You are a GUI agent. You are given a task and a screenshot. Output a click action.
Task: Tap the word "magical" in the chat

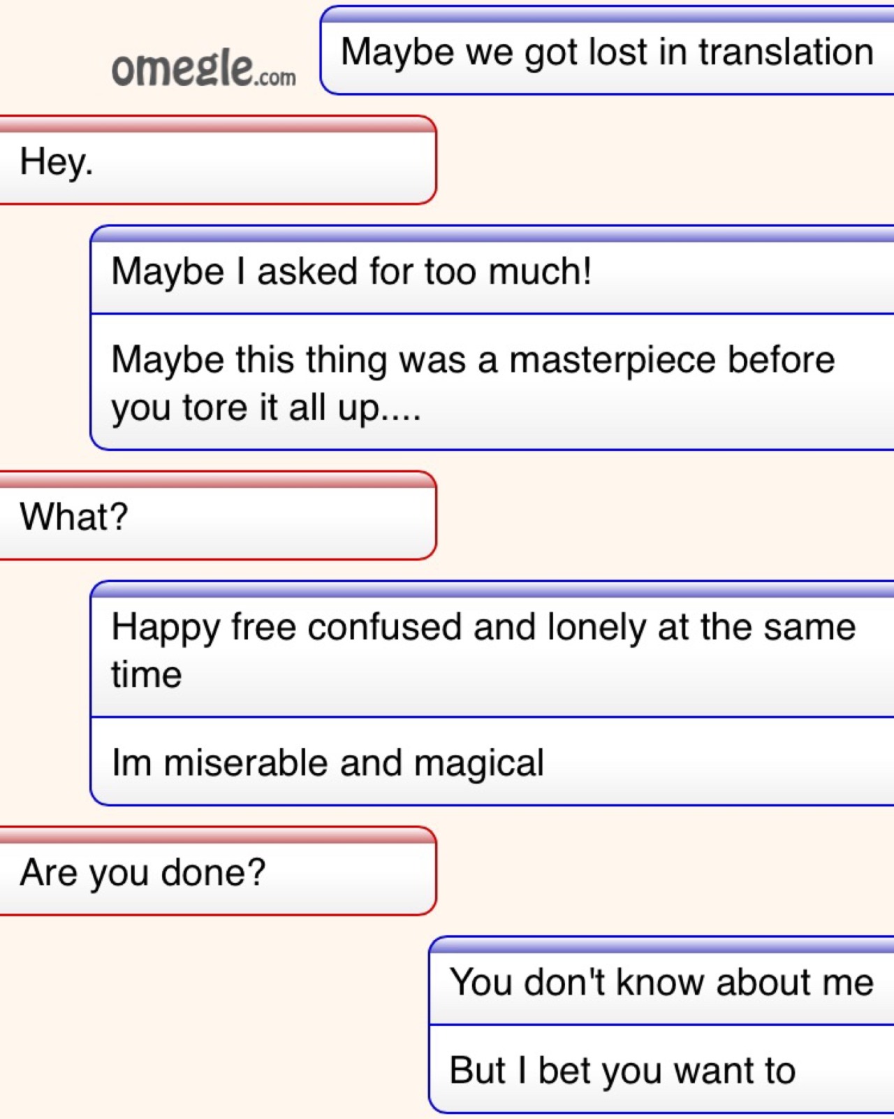point(478,763)
